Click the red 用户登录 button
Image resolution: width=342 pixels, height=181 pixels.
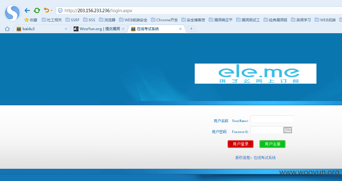coord(240,144)
